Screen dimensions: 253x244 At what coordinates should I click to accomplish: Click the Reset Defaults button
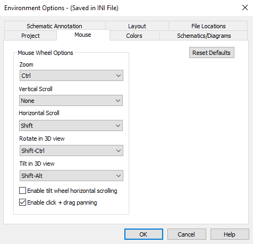pyautogui.click(x=212, y=53)
